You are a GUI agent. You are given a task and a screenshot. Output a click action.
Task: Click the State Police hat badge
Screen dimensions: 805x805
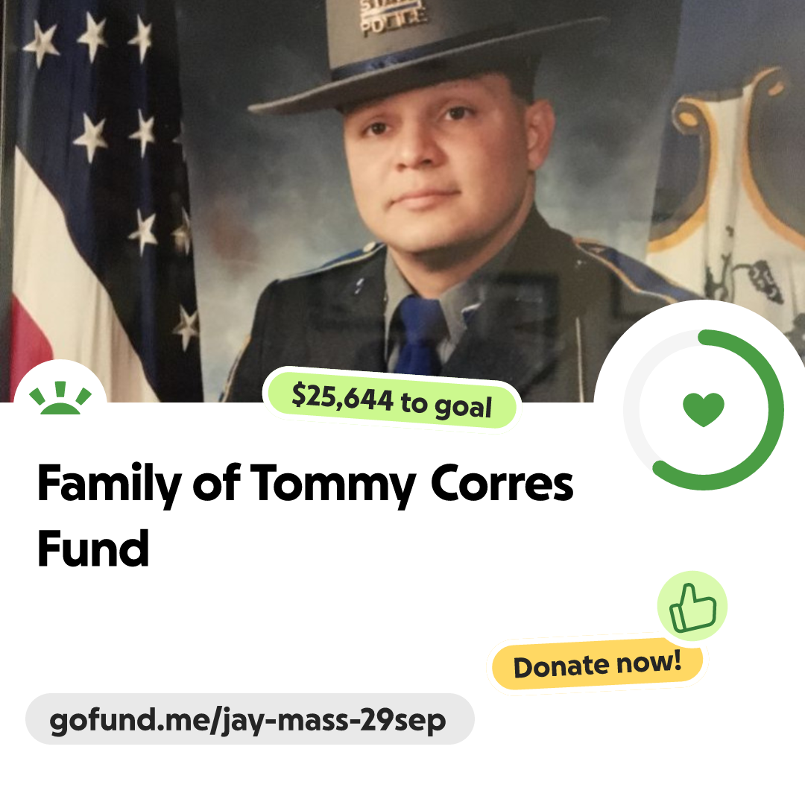(393, 17)
